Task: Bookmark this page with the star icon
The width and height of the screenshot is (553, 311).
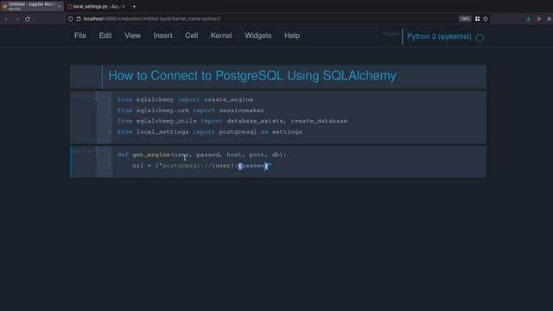Action: coord(486,19)
